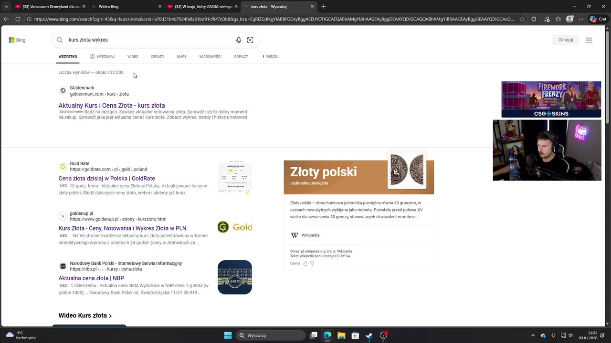
Task: Open the media control music icon
Action: pos(547,19)
